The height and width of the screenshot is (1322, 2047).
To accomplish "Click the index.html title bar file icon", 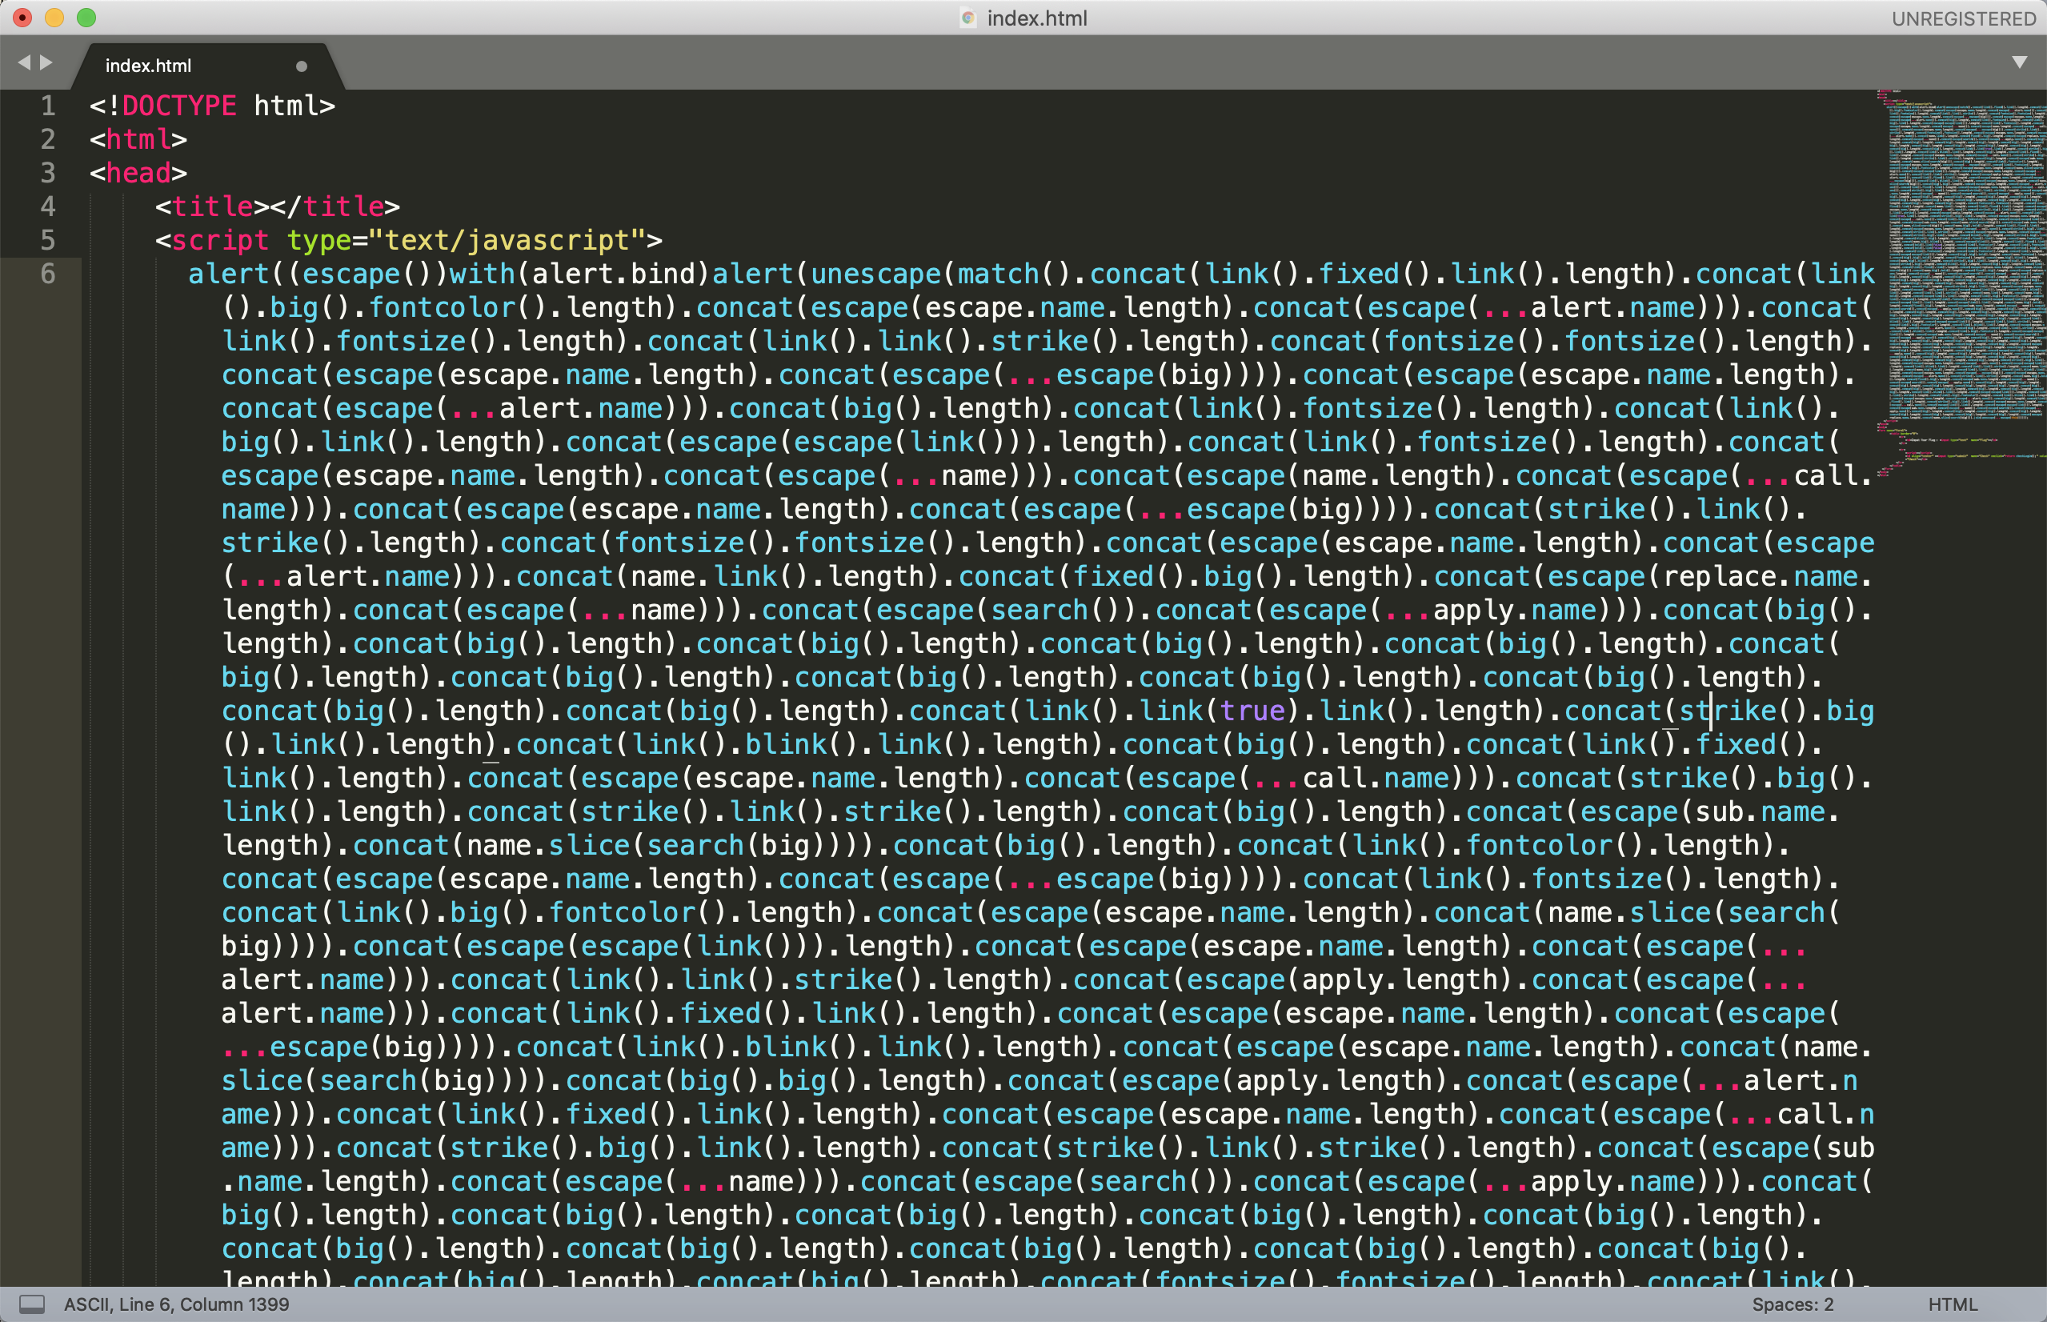I will 968,18.
